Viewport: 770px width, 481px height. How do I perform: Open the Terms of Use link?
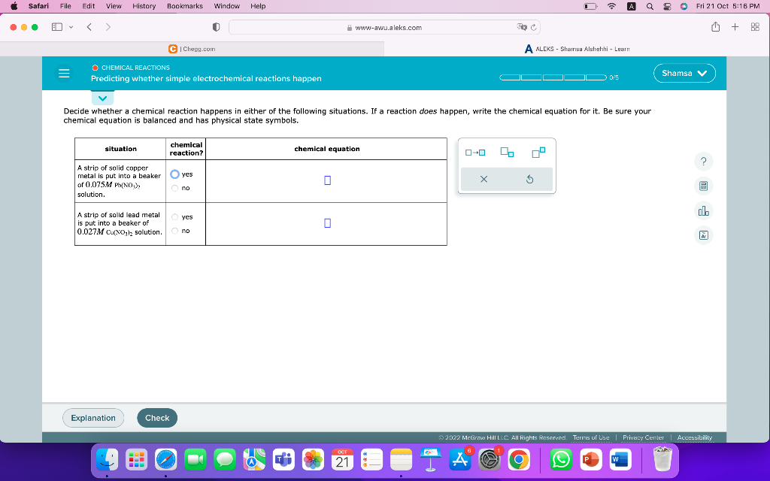pos(591,437)
